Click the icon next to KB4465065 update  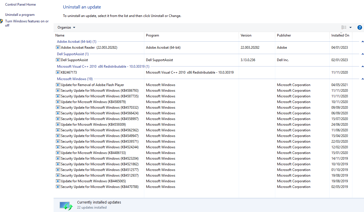point(58,181)
